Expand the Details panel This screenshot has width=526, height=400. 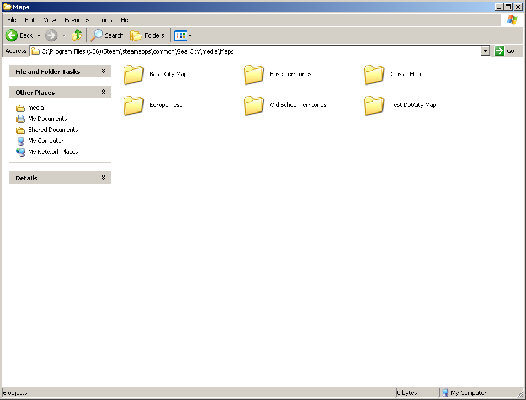tap(103, 177)
